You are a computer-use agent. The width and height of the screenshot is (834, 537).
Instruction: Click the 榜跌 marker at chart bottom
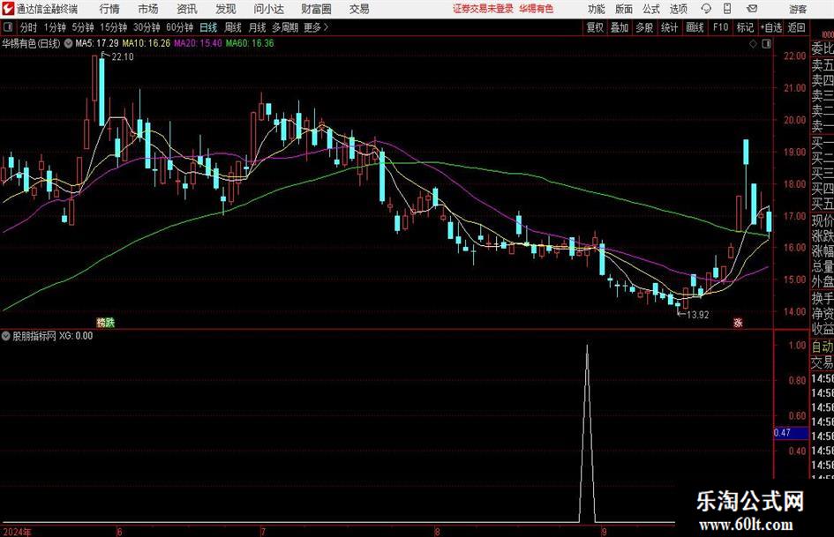click(105, 322)
